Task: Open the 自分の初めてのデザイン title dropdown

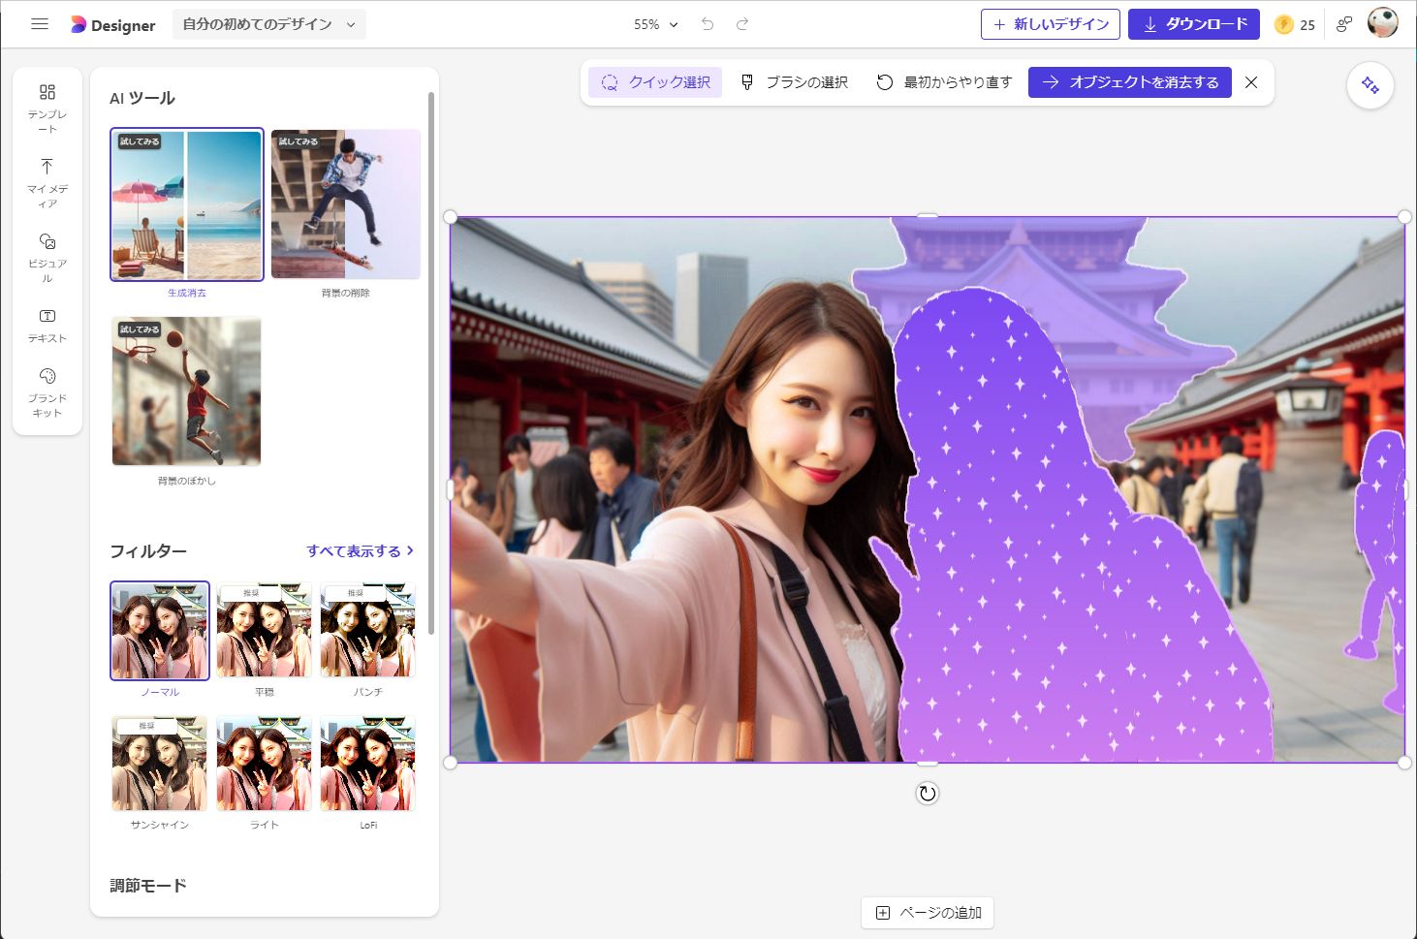Action: [x=268, y=24]
